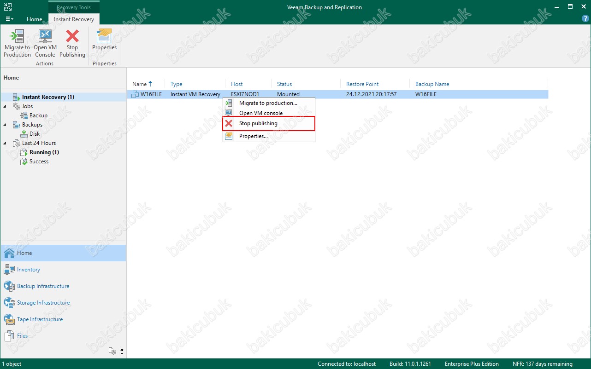591x369 pixels.
Task: Click NFR: 137 days remaining text
Action: tap(543, 364)
